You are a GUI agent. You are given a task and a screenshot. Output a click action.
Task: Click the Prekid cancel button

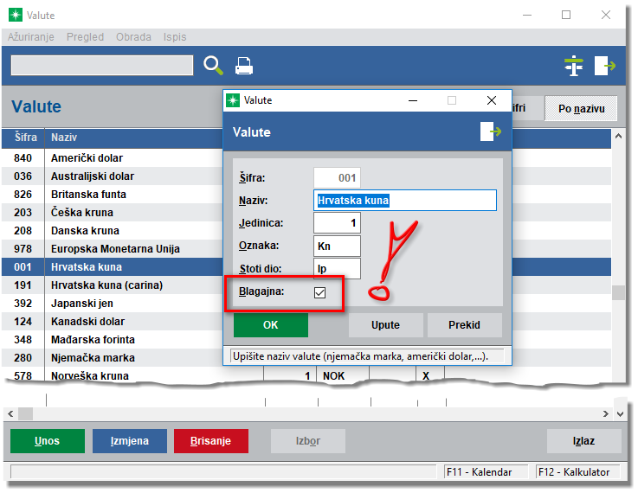pos(464,325)
